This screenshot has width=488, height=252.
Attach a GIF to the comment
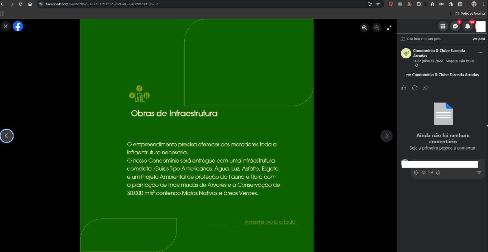pyautogui.click(x=431, y=173)
